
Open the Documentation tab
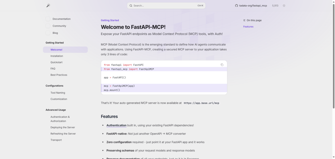(x=61, y=19)
